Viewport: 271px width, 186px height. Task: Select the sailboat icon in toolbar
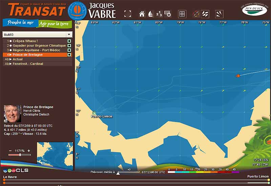click(x=150, y=14)
